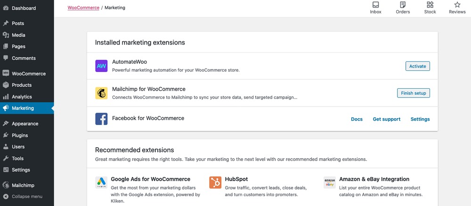This screenshot has width=471, height=206.
Task: Click 'Great marketing requires the right tools' text
Action: coord(231,159)
